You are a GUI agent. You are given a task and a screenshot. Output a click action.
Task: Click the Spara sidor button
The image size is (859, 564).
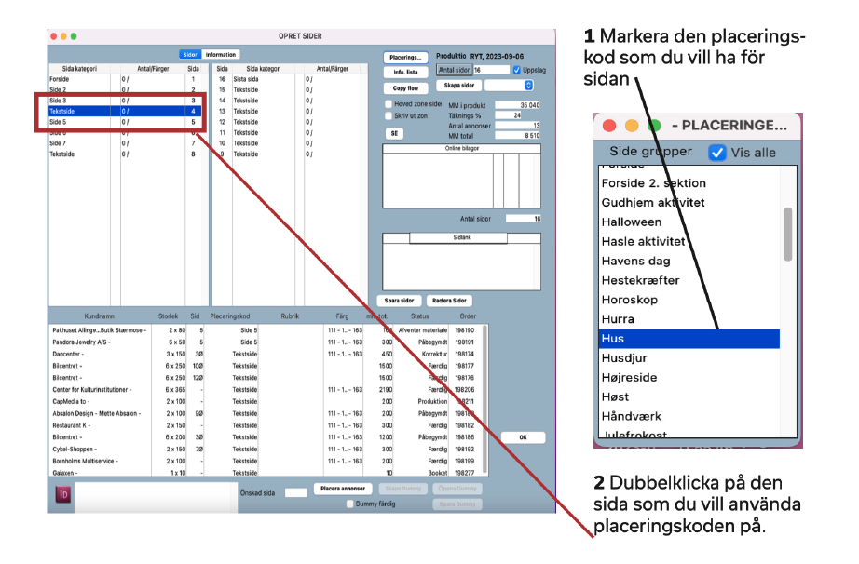pyautogui.click(x=398, y=301)
